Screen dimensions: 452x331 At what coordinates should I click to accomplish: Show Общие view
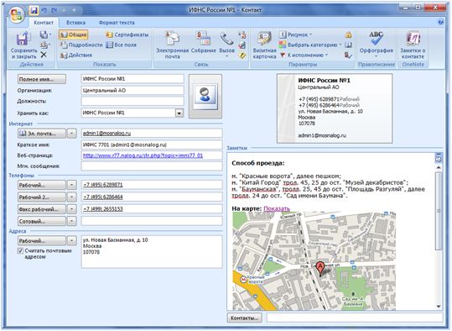coord(74,35)
